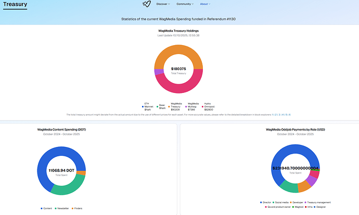This screenshot has height=215, width=359.
Task: Click the Designer legend label
Action: tap(321, 207)
